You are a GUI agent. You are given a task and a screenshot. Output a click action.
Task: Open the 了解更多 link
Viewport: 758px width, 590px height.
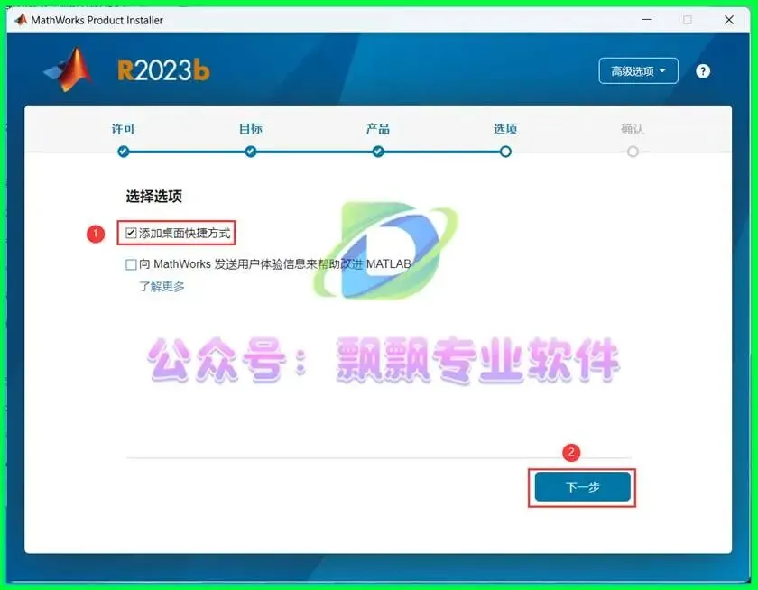click(x=162, y=286)
